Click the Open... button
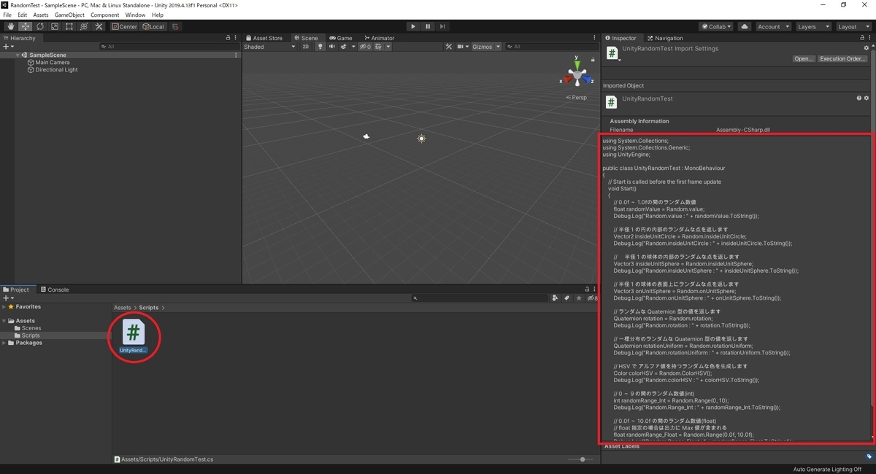The image size is (876, 474). tap(804, 59)
